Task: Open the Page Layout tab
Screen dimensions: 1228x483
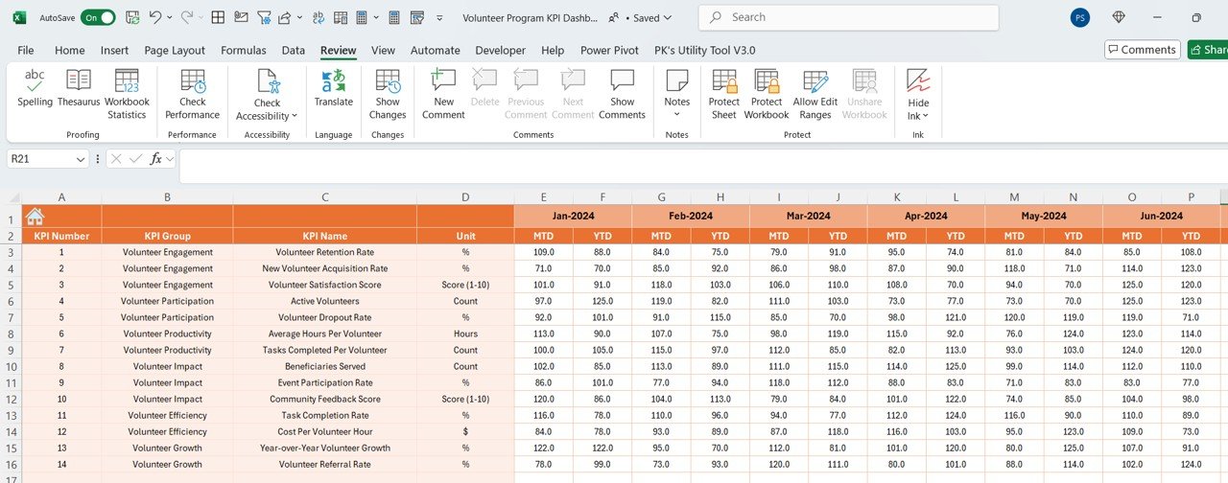Action: coord(175,50)
